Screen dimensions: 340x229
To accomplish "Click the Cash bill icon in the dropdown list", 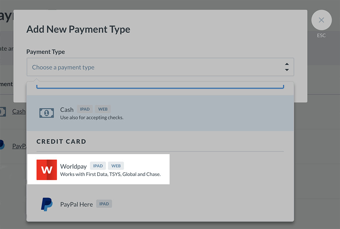I will [47, 113].
